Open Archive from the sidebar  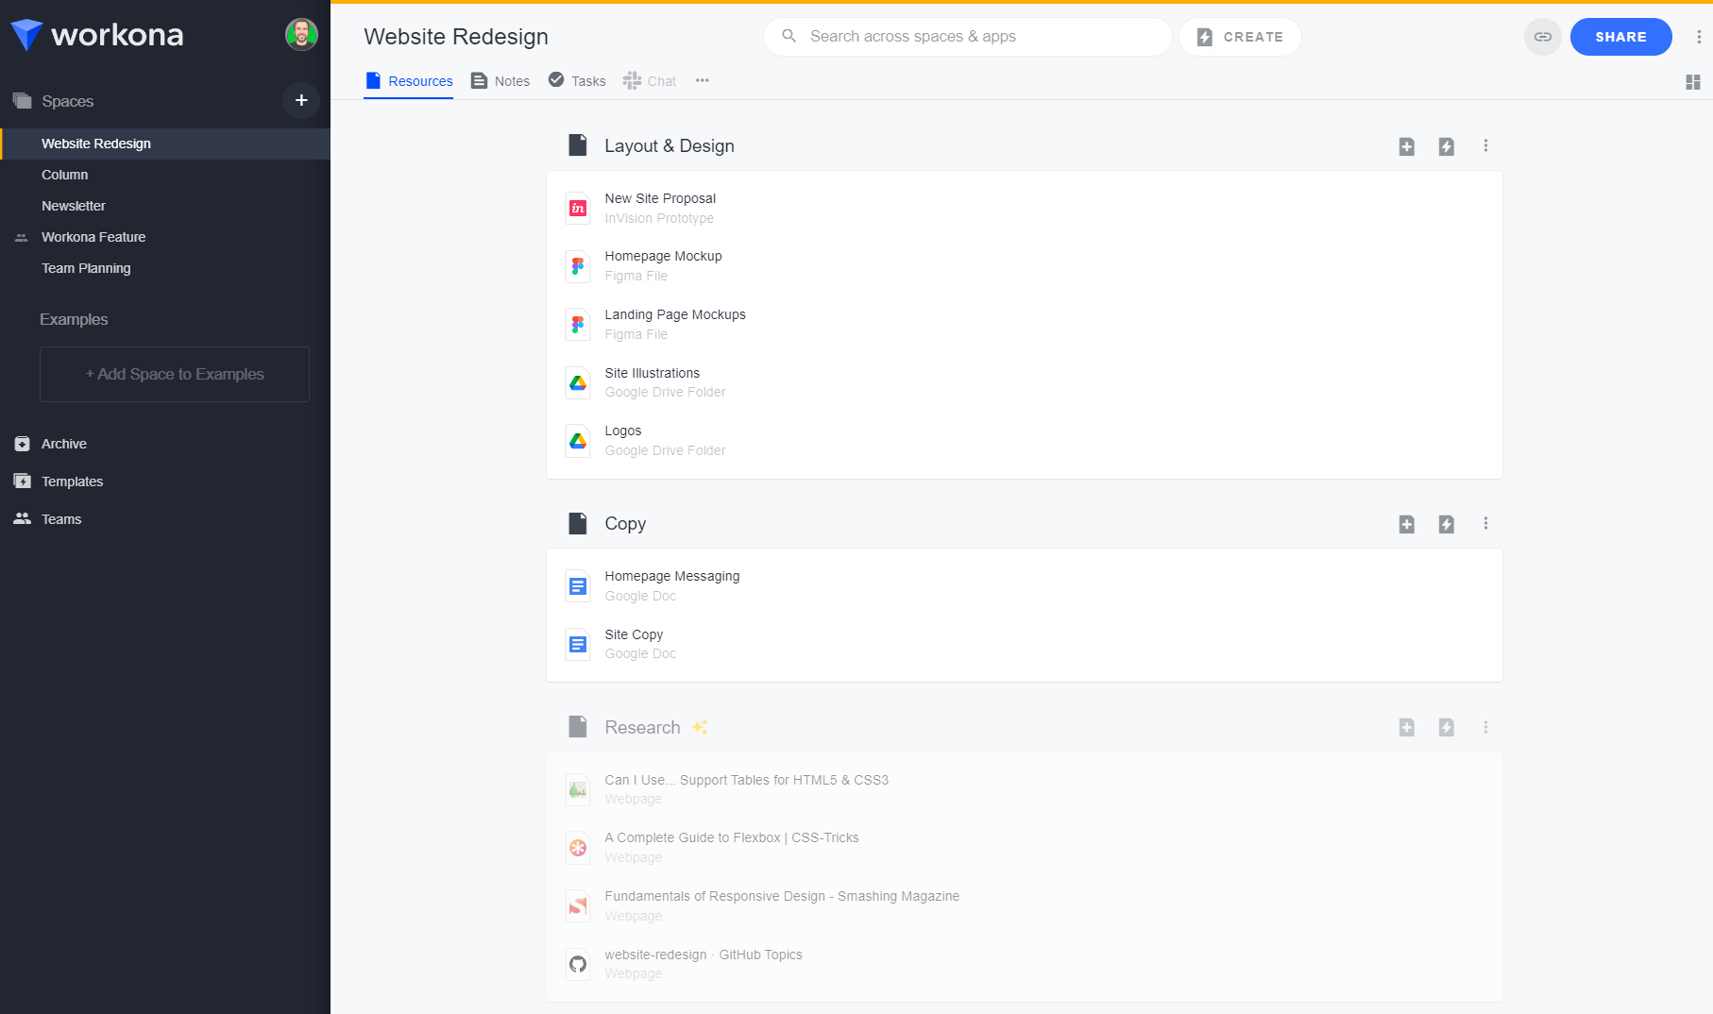coord(63,443)
